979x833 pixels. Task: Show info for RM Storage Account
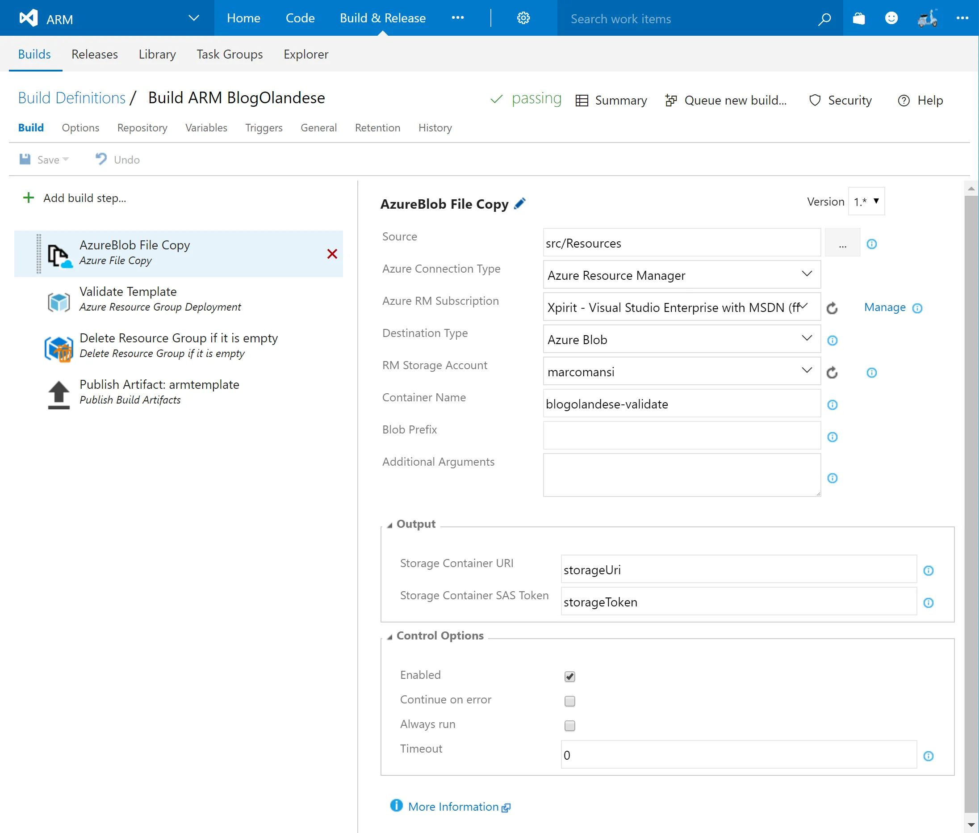[x=871, y=373]
